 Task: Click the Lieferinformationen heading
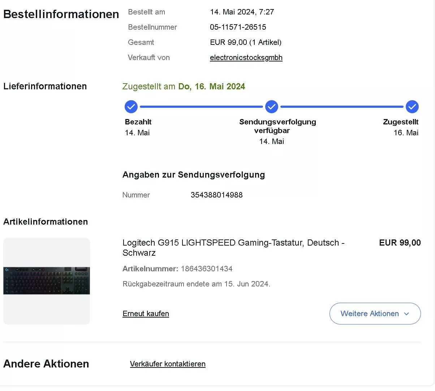pos(45,86)
